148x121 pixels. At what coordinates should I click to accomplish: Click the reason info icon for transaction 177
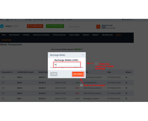pos(126,83)
